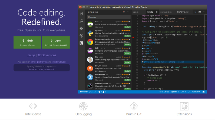Screen dimensions: 215x120
Task: Click the sync changes icon in status bar
Action: click(x=90, y=92)
